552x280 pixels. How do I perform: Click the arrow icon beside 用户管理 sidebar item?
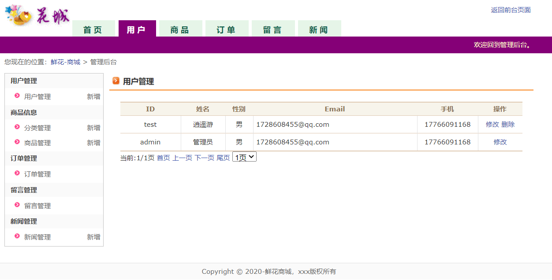point(17,96)
